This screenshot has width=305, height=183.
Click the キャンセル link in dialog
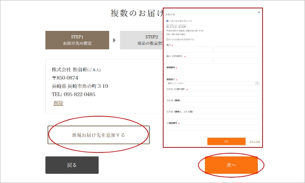pos(255,141)
